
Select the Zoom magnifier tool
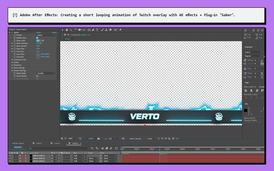tap(71, 30)
